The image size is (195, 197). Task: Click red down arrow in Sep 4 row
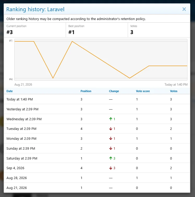(111, 168)
